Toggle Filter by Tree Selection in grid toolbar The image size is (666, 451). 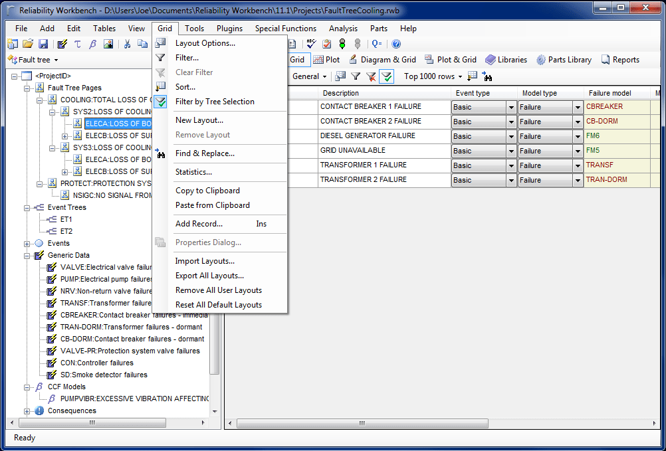387,76
